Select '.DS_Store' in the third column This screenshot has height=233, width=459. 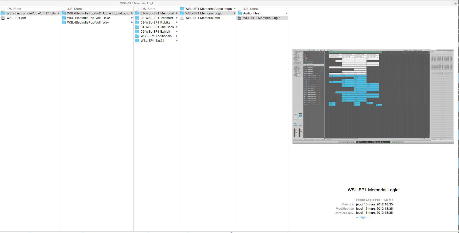click(x=148, y=9)
